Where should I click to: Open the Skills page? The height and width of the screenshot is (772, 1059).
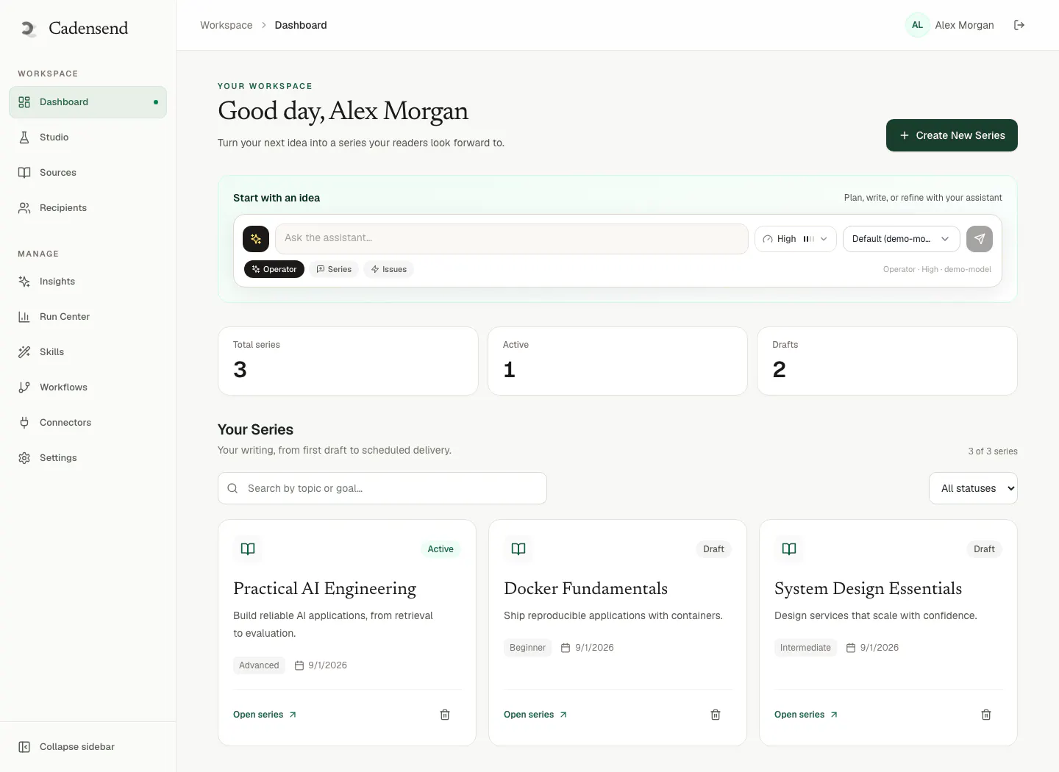click(88, 352)
